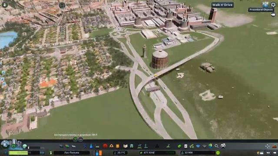Click the green question mark help icon
Image resolution: width=278 pixels, height=156 pixels.
point(75,140)
